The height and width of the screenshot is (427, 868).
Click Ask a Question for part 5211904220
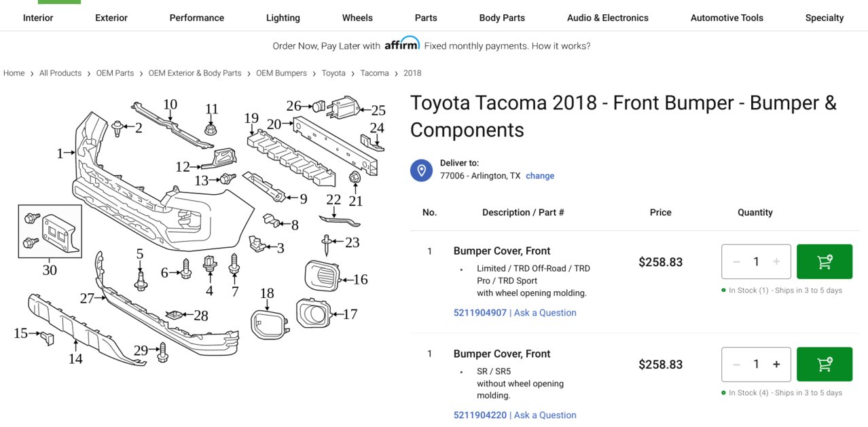545,415
